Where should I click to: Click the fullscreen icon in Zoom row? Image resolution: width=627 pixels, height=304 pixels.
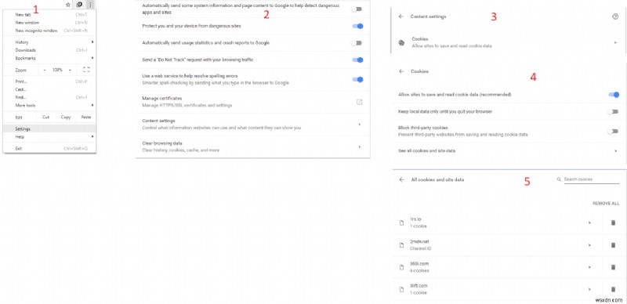click(86, 70)
